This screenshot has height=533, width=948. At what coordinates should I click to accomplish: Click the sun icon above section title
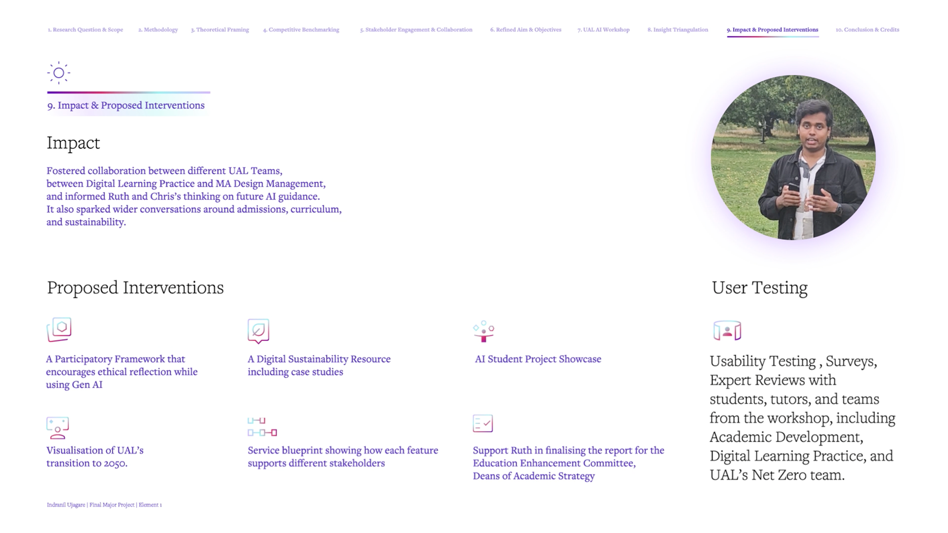tap(59, 73)
